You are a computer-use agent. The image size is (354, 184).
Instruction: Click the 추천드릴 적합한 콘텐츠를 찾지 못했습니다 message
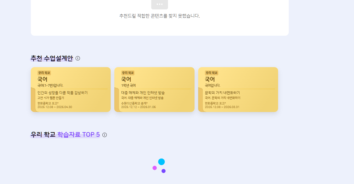(159, 16)
